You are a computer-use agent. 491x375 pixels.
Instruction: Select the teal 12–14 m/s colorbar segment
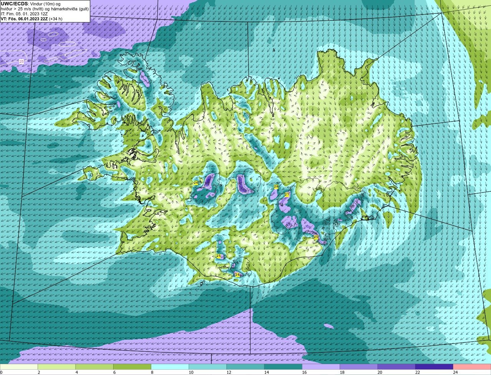click(x=246, y=367)
